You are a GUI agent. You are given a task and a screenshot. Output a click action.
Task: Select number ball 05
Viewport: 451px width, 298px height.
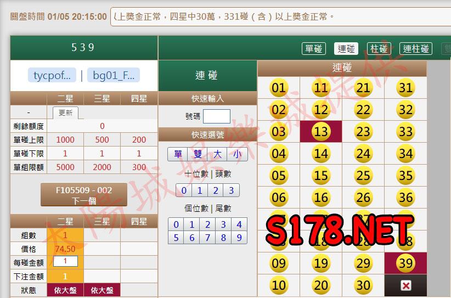click(x=278, y=176)
